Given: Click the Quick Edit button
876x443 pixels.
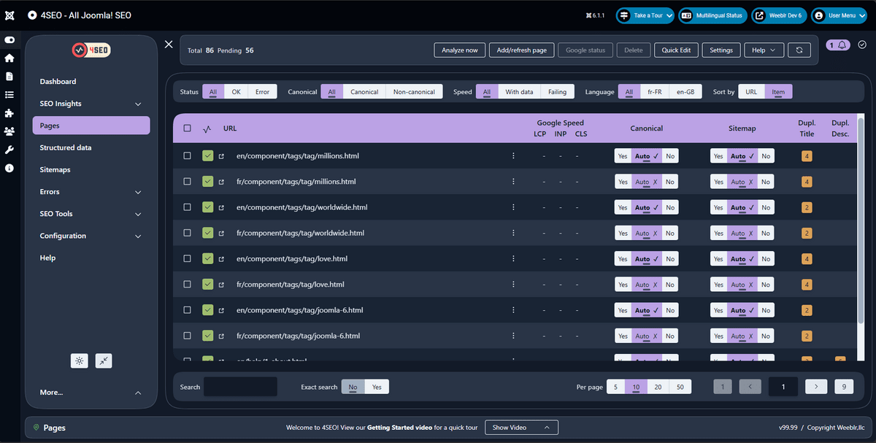Looking at the screenshot, I should [x=677, y=50].
